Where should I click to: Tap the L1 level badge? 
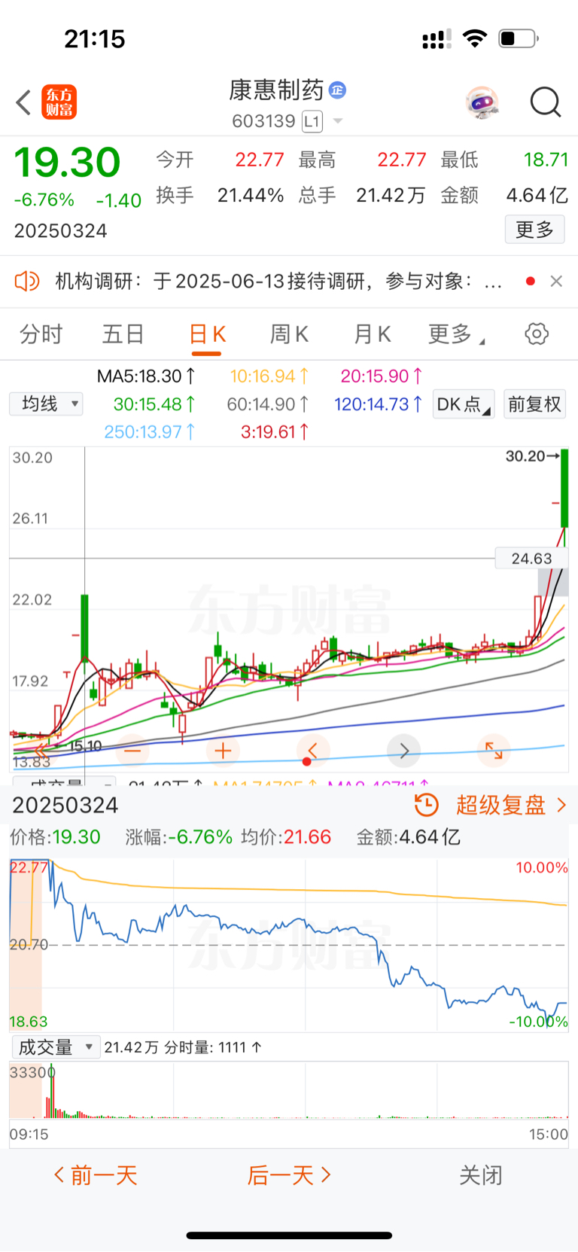click(312, 121)
